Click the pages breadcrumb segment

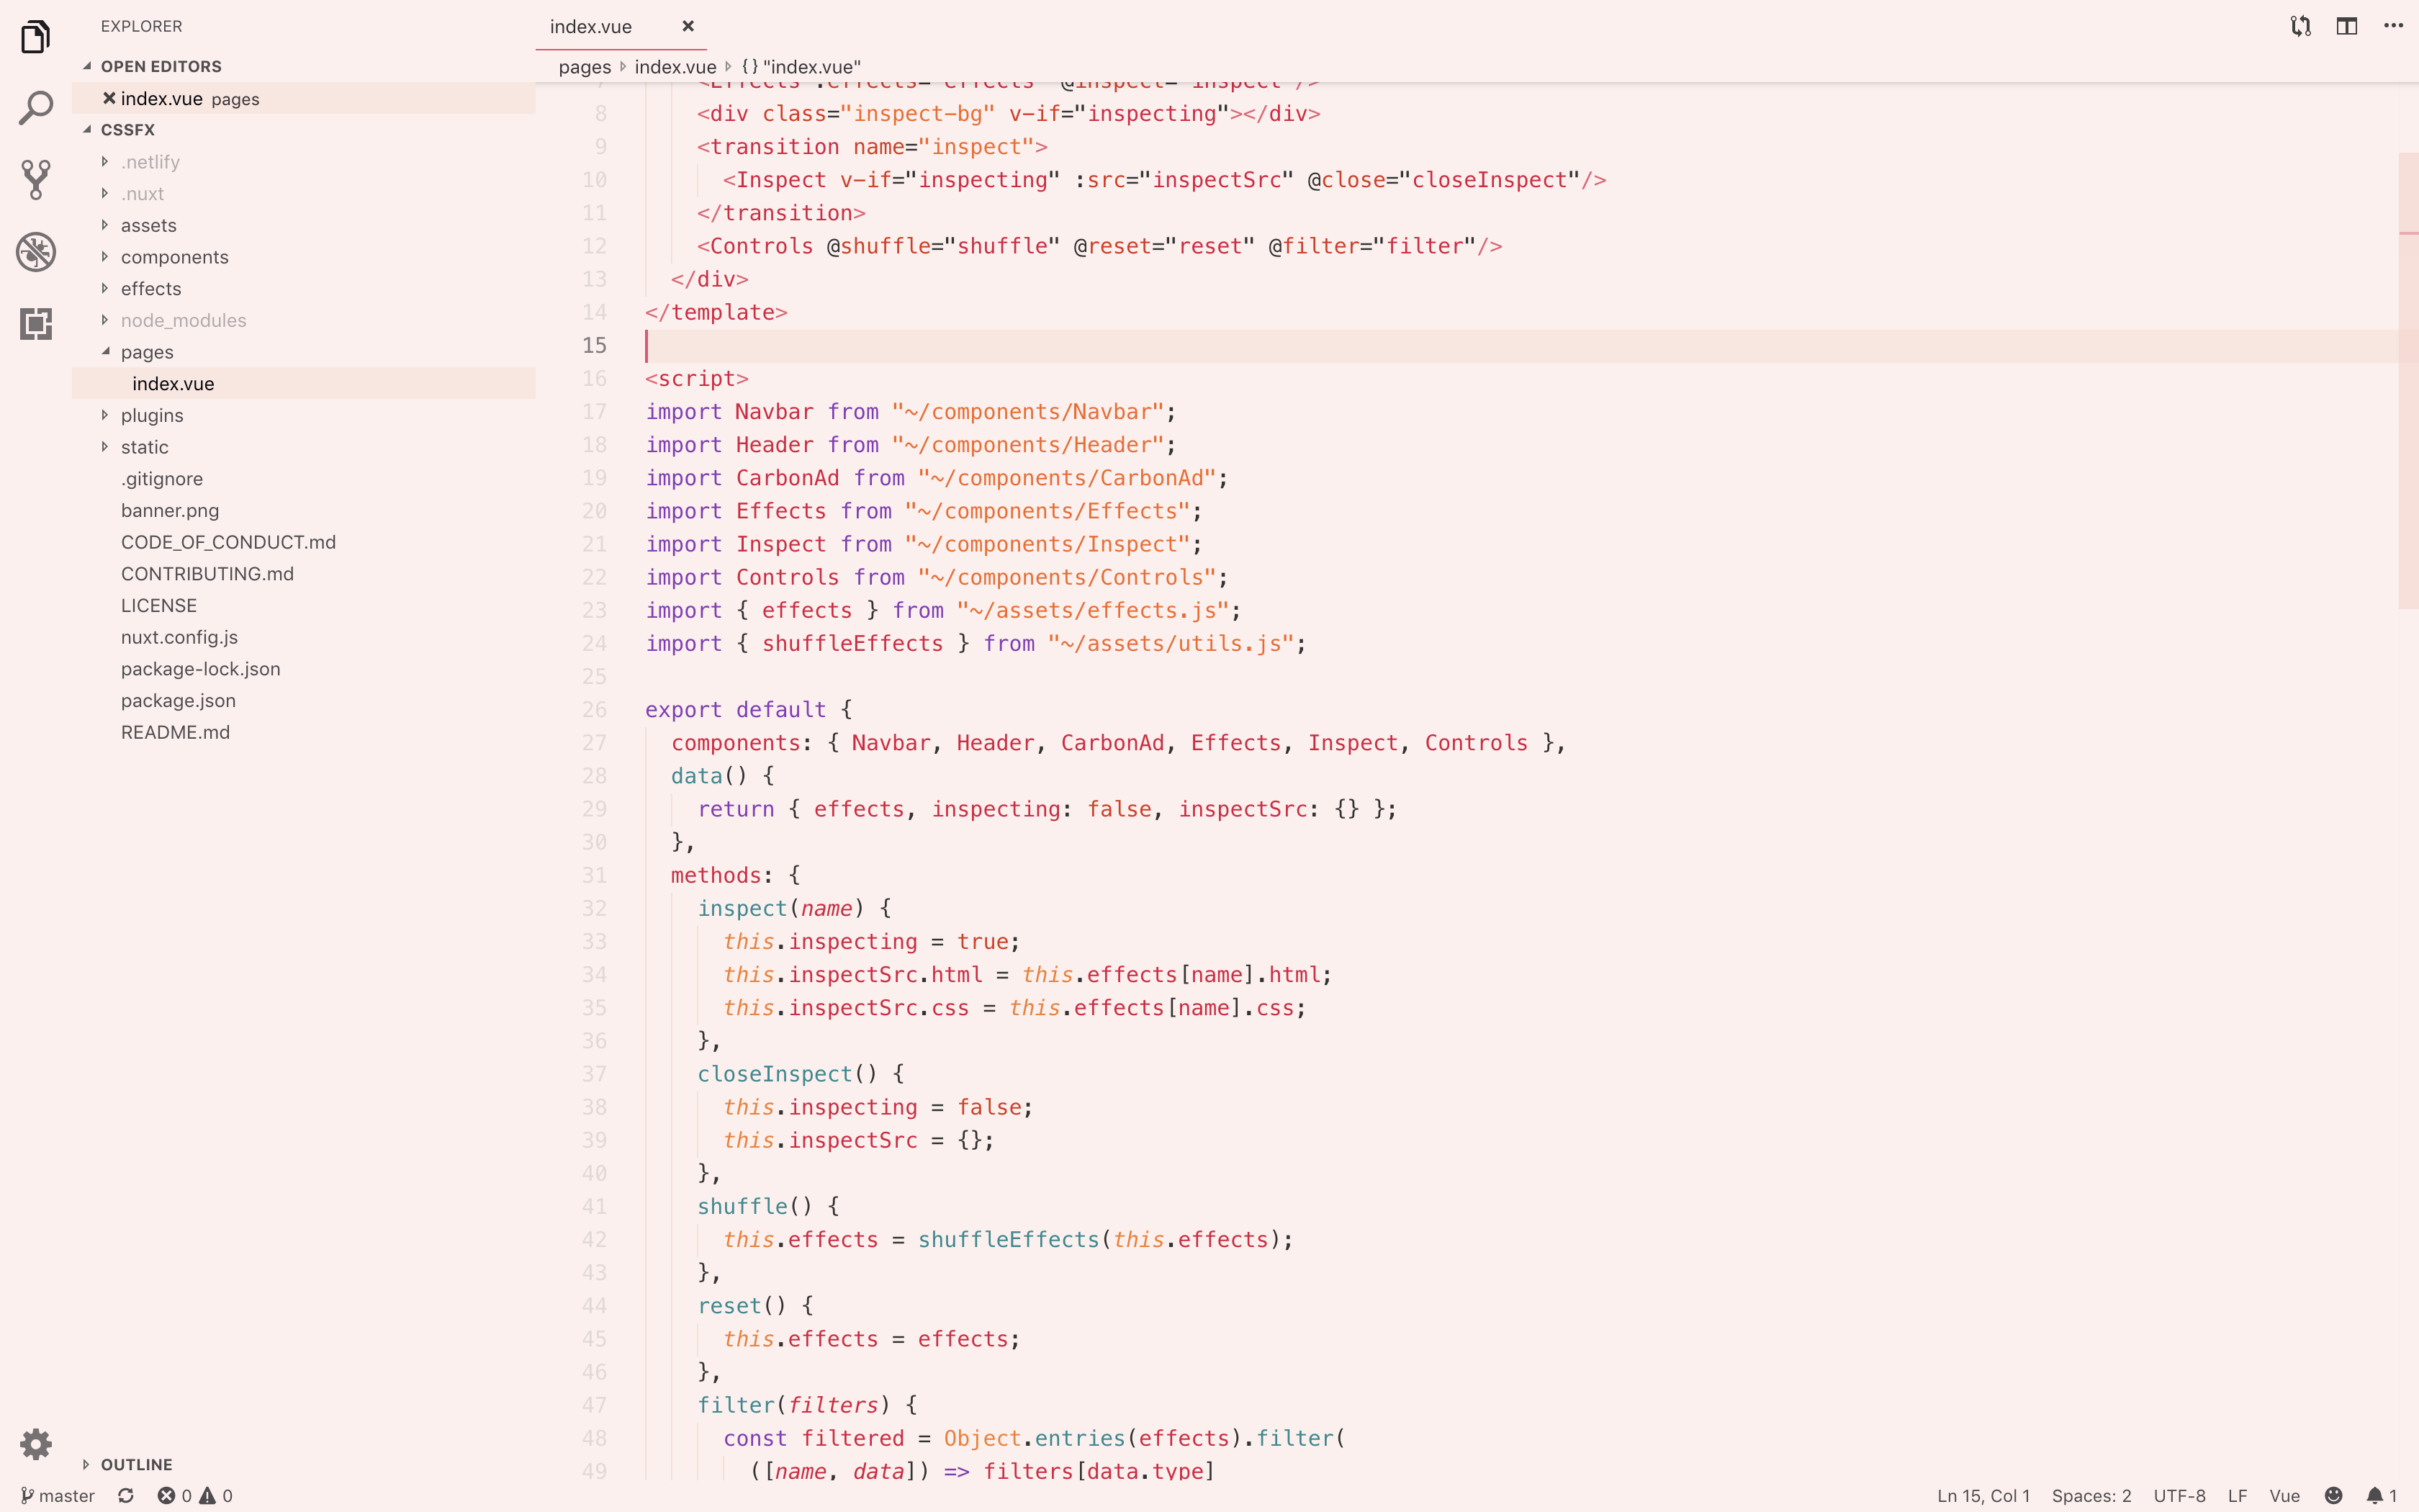585,67
